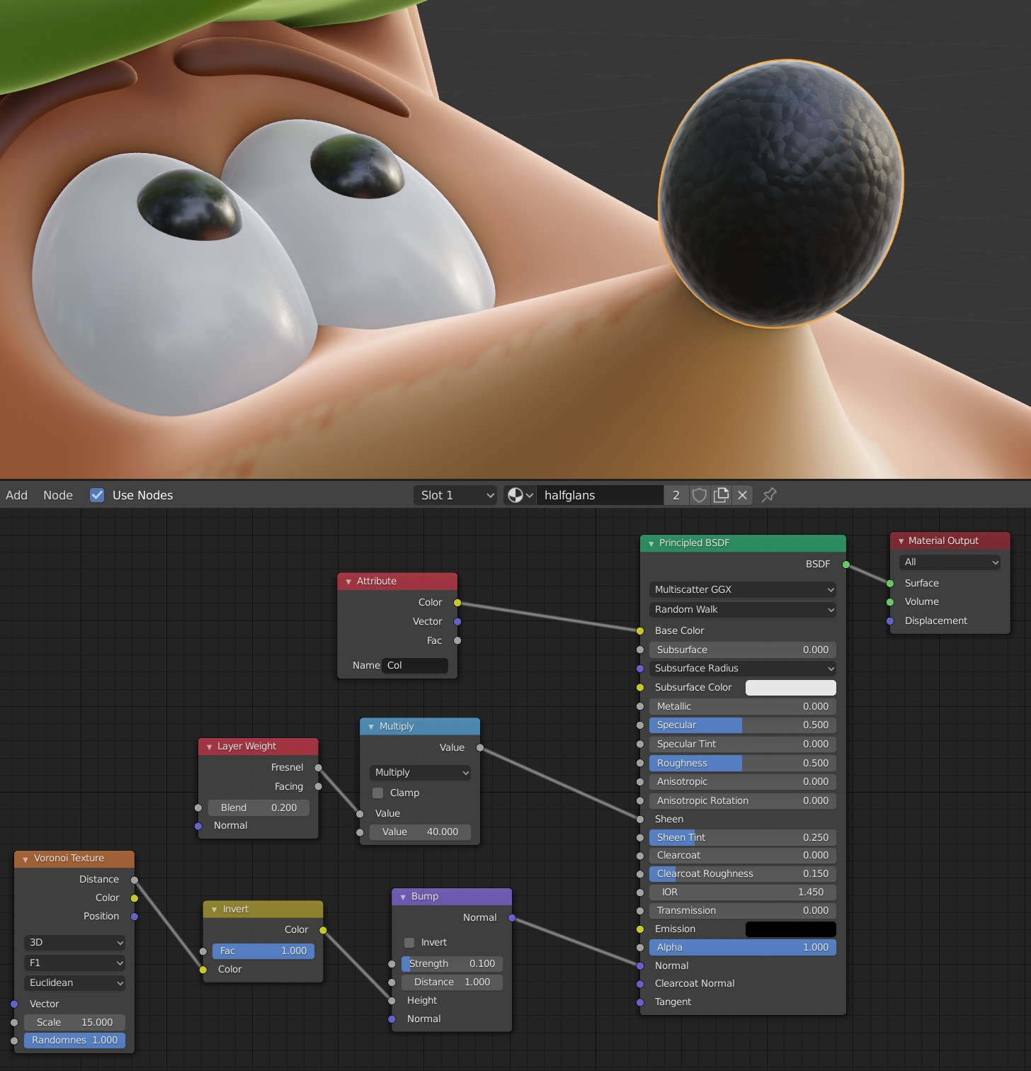Viewport: 1031px width, 1071px height.
Task: Toggle Use Nodes checkbox
Action: coord(97,494)
